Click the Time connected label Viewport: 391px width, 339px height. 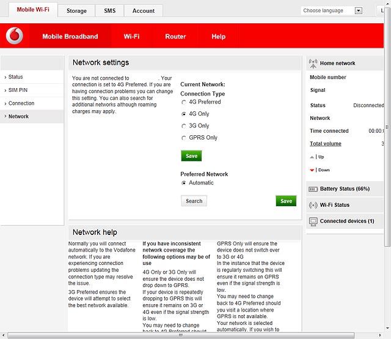point(329,131)
